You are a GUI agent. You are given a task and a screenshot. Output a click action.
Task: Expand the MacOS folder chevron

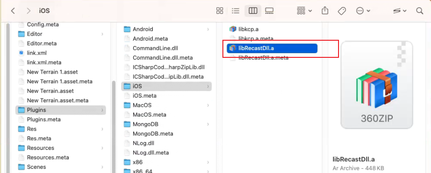(x=208, y=105)
